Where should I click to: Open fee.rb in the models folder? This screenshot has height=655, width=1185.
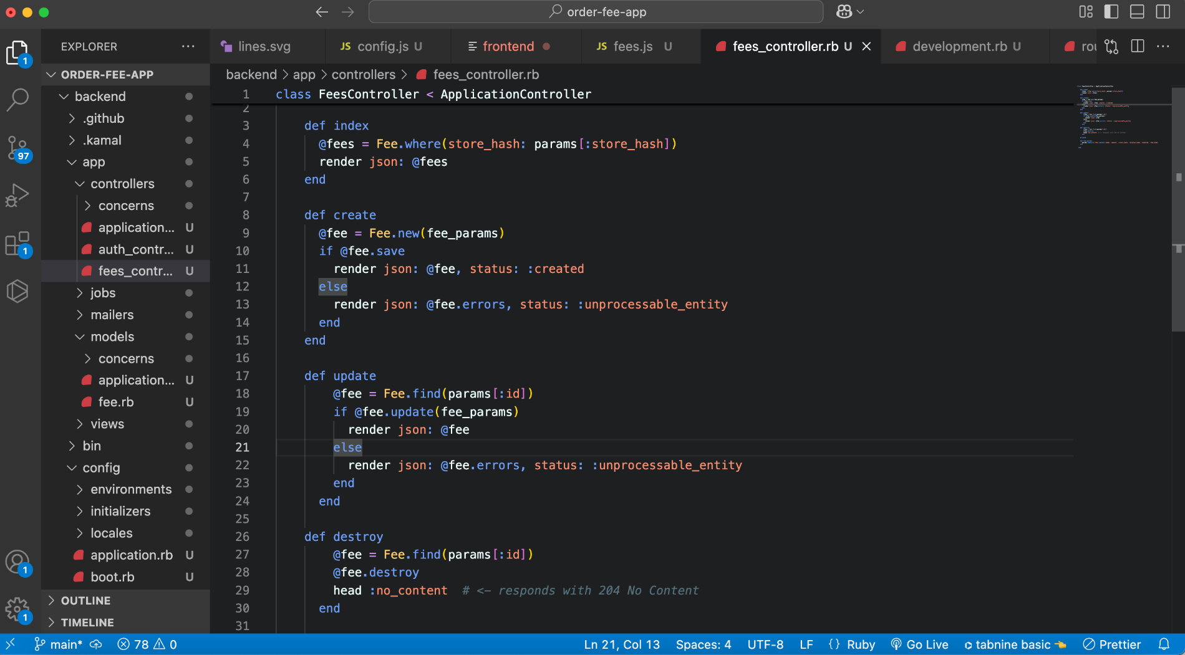coord(125,402)
